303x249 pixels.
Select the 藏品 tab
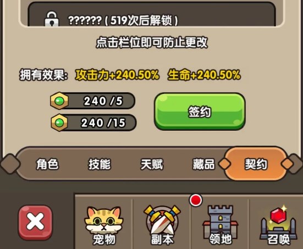(x=203, y=164)
